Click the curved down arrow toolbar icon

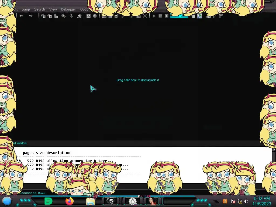[71, 16]
